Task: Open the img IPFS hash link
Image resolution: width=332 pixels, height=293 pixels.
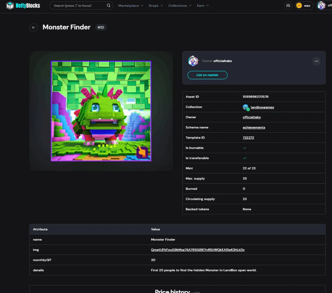Action: coord(198,250)
